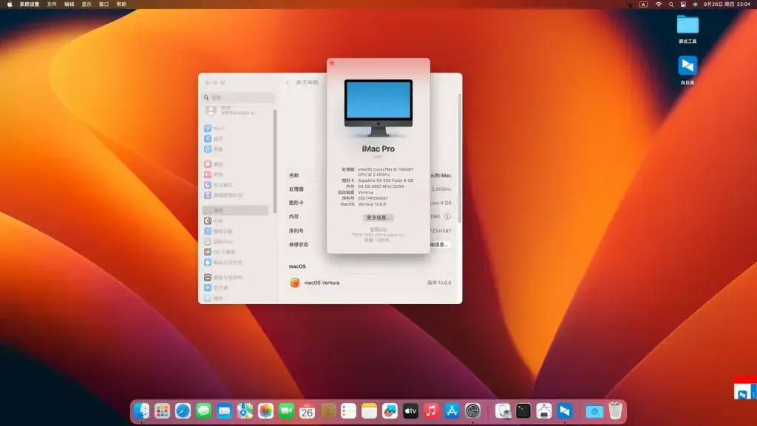Launch Apple TV from the Dock
This screenshot has height=426, width=757.
click(x=410, y=411)
